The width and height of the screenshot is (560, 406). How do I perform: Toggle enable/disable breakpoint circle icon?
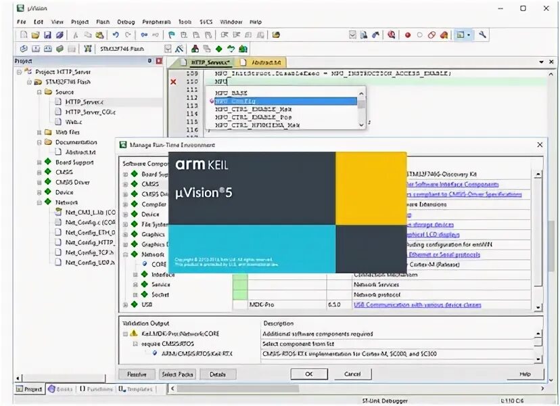(419, 35)
